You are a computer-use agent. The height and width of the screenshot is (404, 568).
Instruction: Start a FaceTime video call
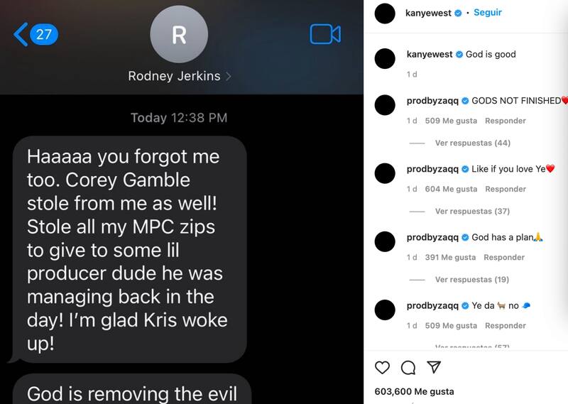[325, 34]
